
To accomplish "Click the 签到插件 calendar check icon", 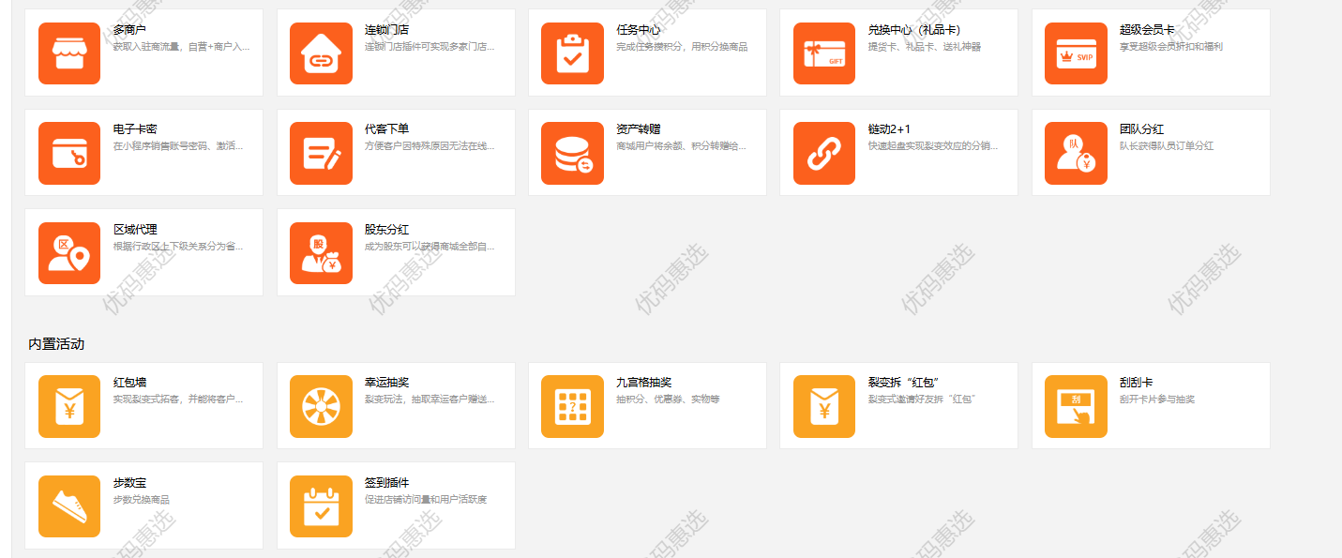I will click(x=321, y=505).
